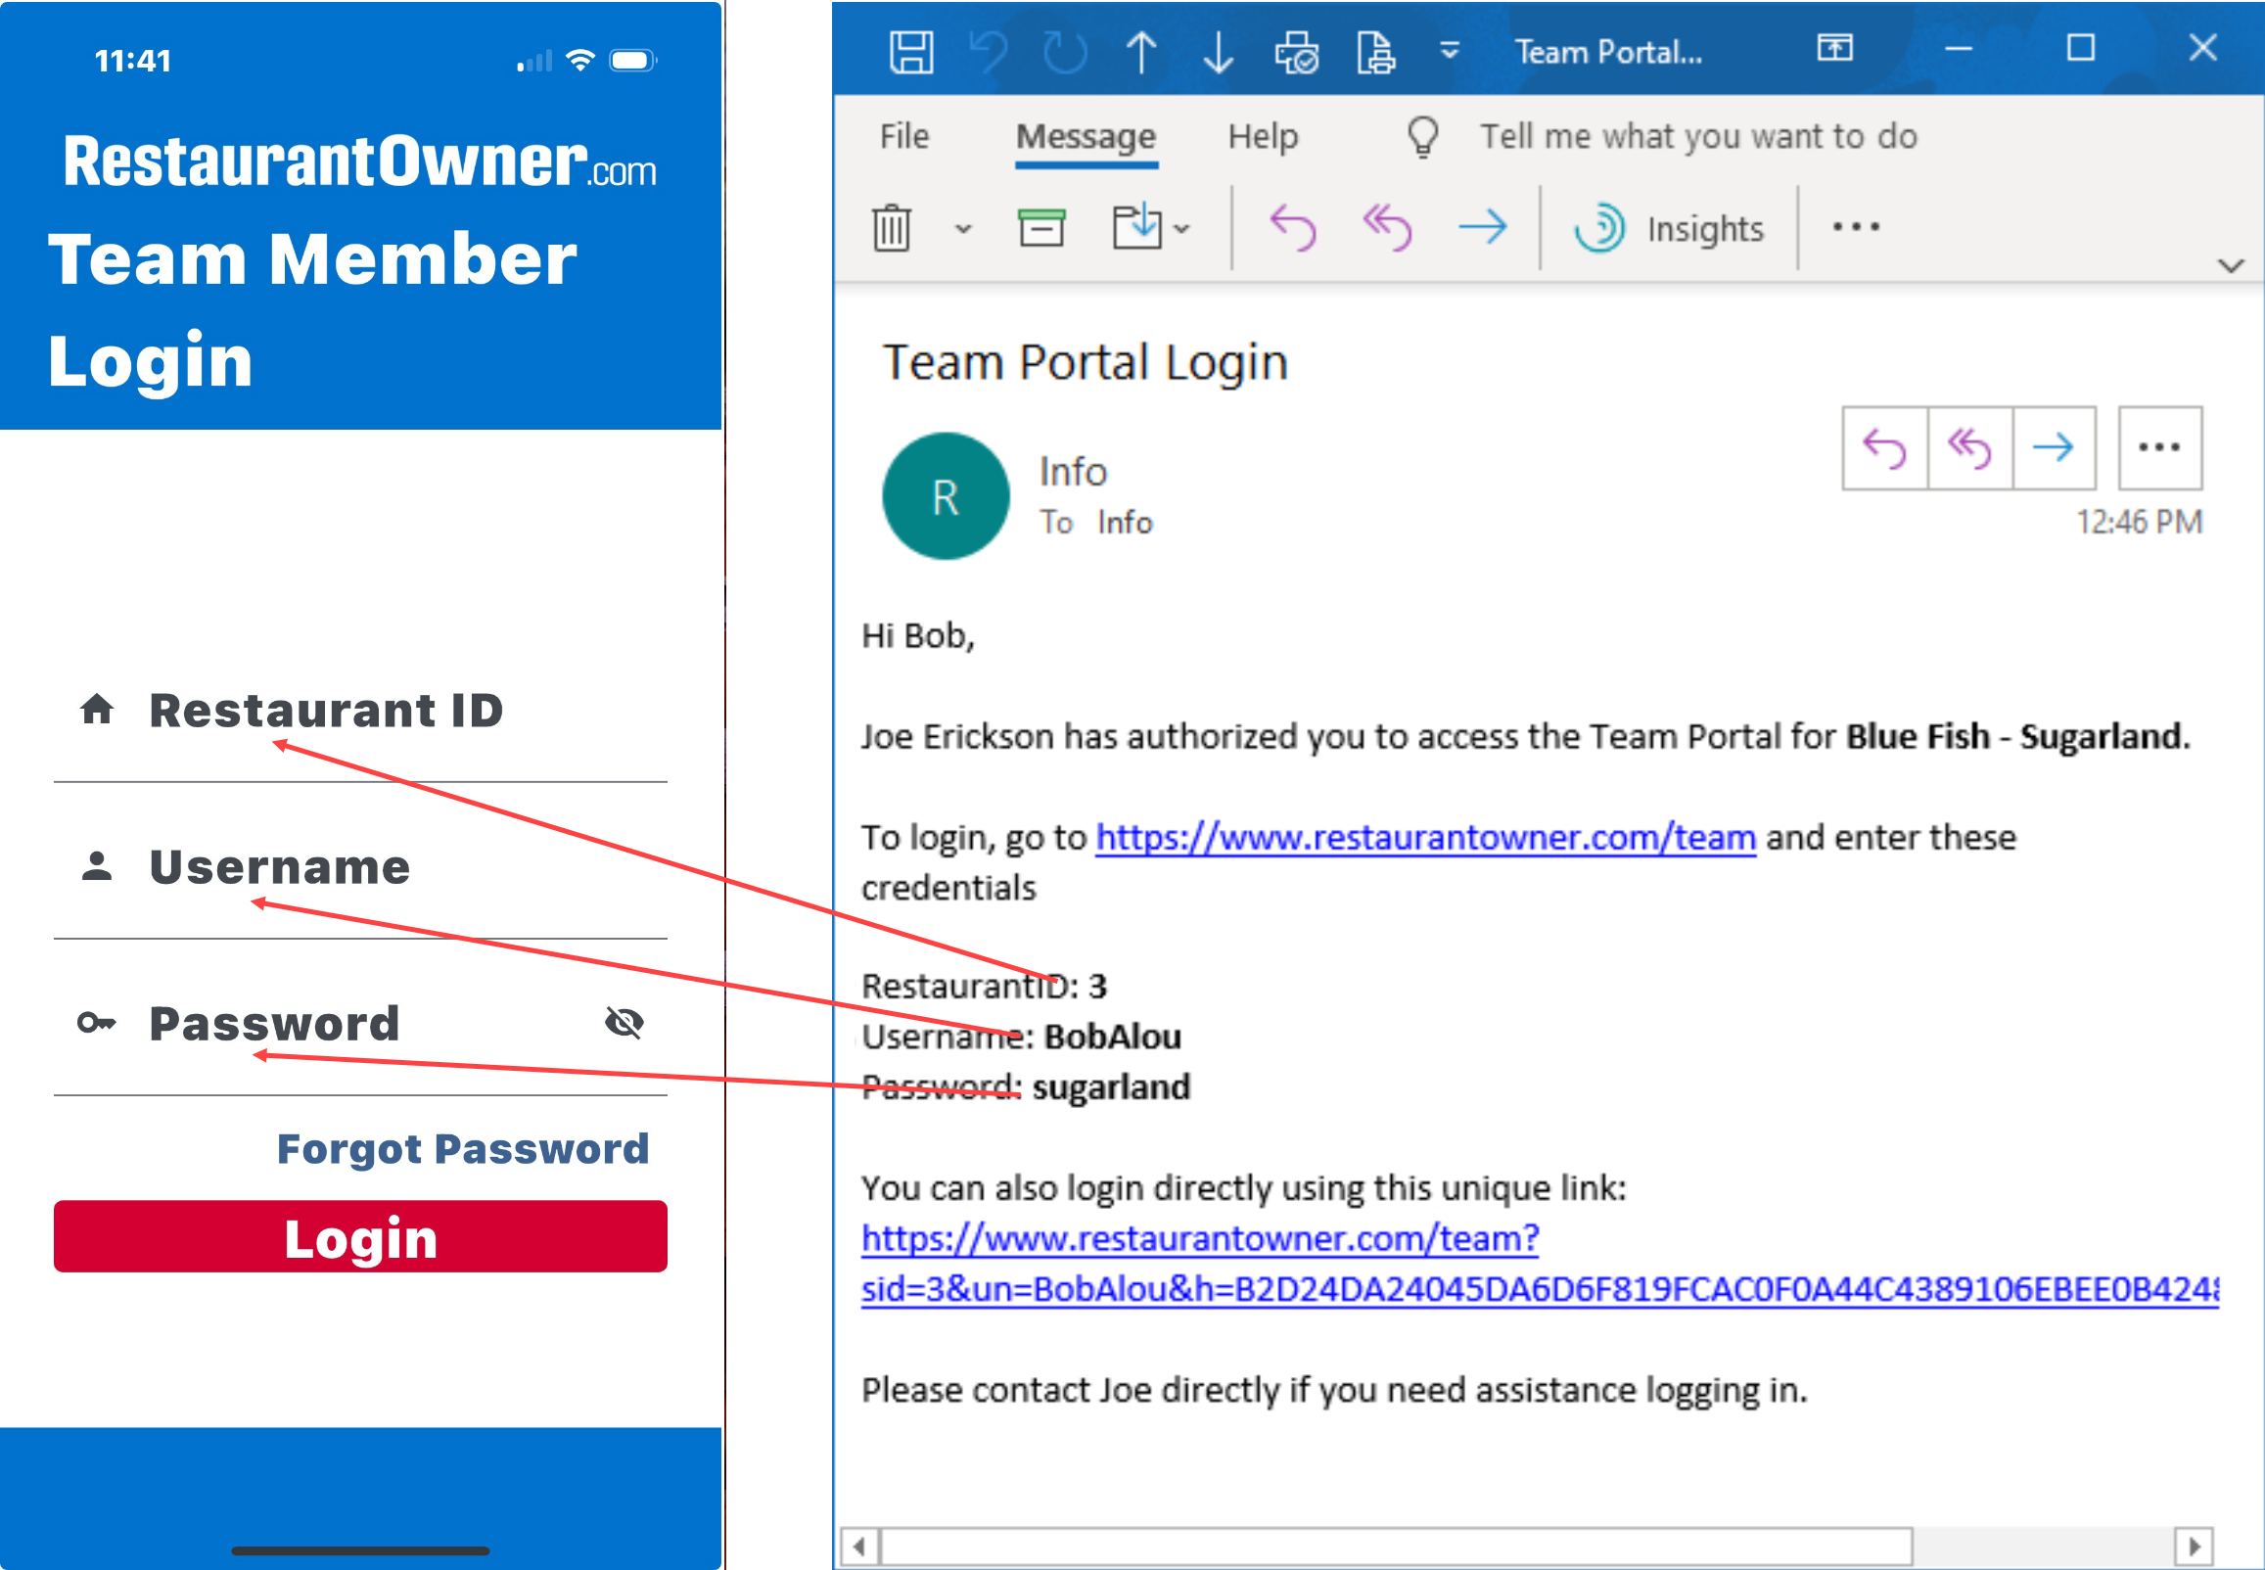Click the Forgot Password link

pos(462,1149)
